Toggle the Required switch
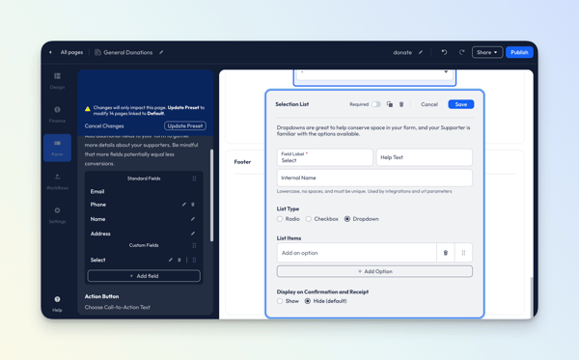The height and width of the screenshot is (360, 579). point(376,104)
